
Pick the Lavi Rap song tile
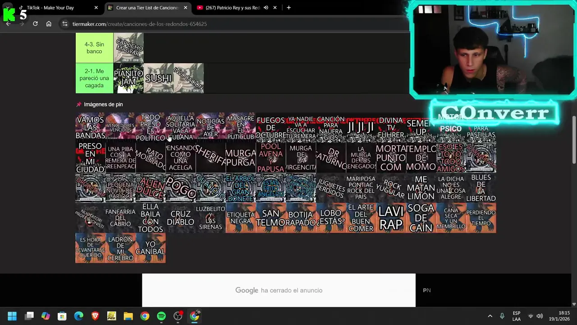tap(391, 218)
